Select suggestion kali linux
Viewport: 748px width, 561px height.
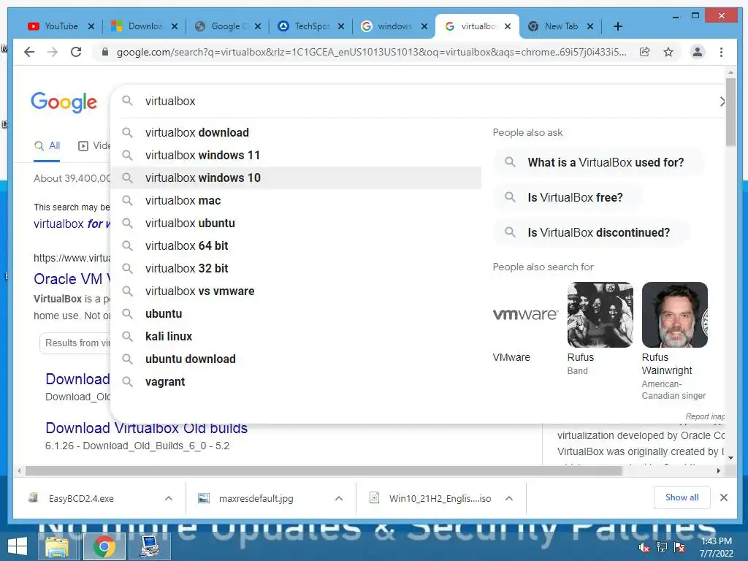click(x=296, y=336)
